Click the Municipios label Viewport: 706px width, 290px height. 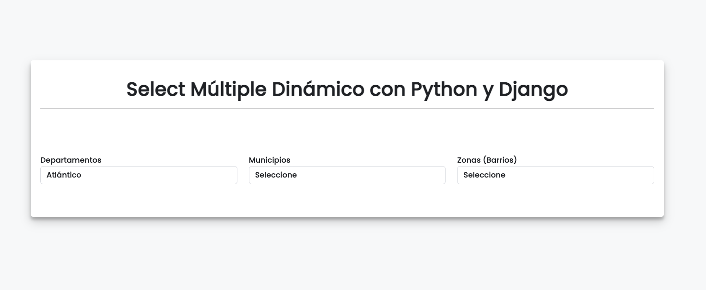[270, 160]
